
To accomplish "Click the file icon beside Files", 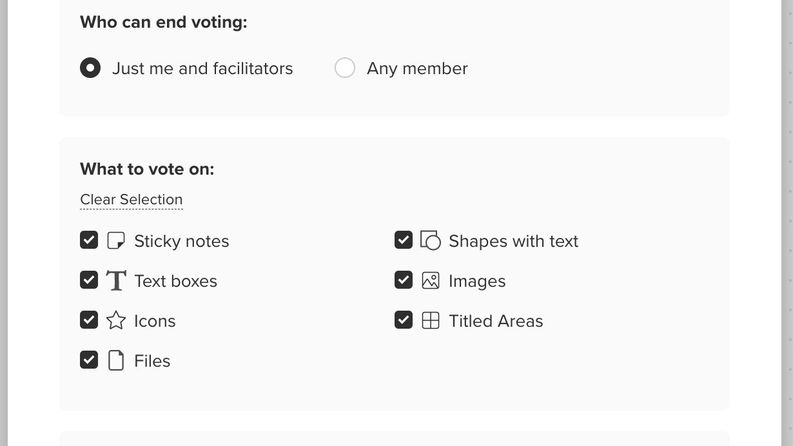I will tap(116, 360).
